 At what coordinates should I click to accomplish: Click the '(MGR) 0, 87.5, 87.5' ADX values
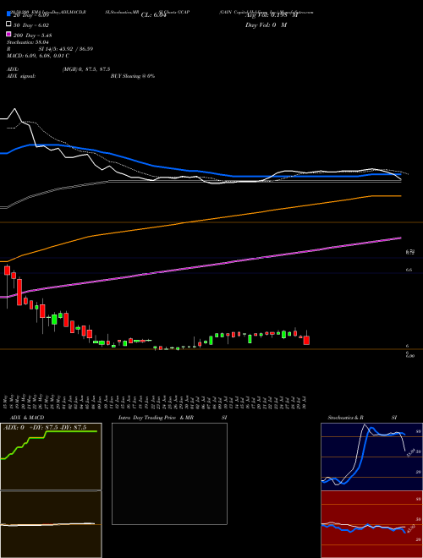coord(86,69)
